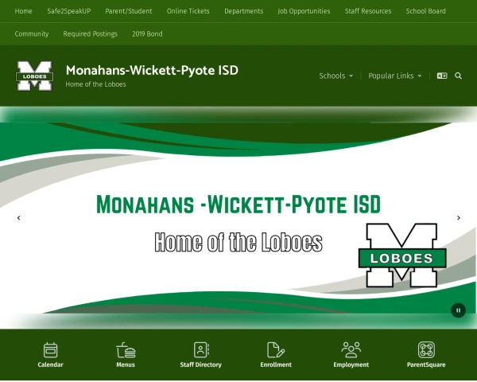Click the search magnifier icon
The height and width of the screenshot is (382, 477).
point(458,76)
